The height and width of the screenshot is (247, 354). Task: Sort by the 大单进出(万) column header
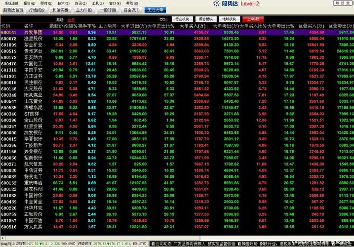tap(134, 26)
